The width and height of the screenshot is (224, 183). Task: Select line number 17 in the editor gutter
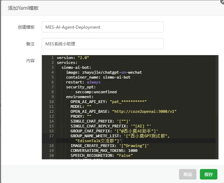51,136
